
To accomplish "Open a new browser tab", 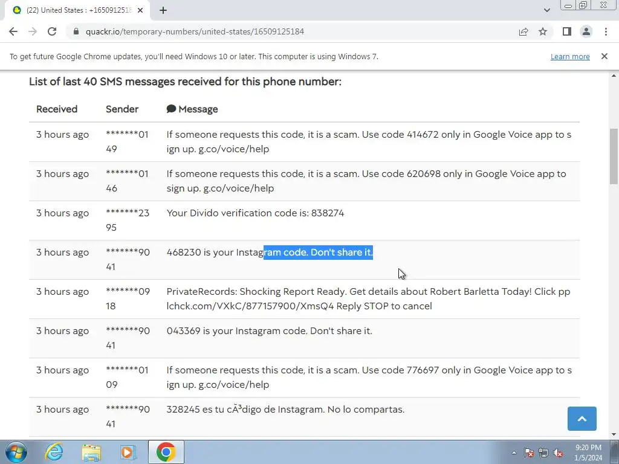I will coord(163,10).
